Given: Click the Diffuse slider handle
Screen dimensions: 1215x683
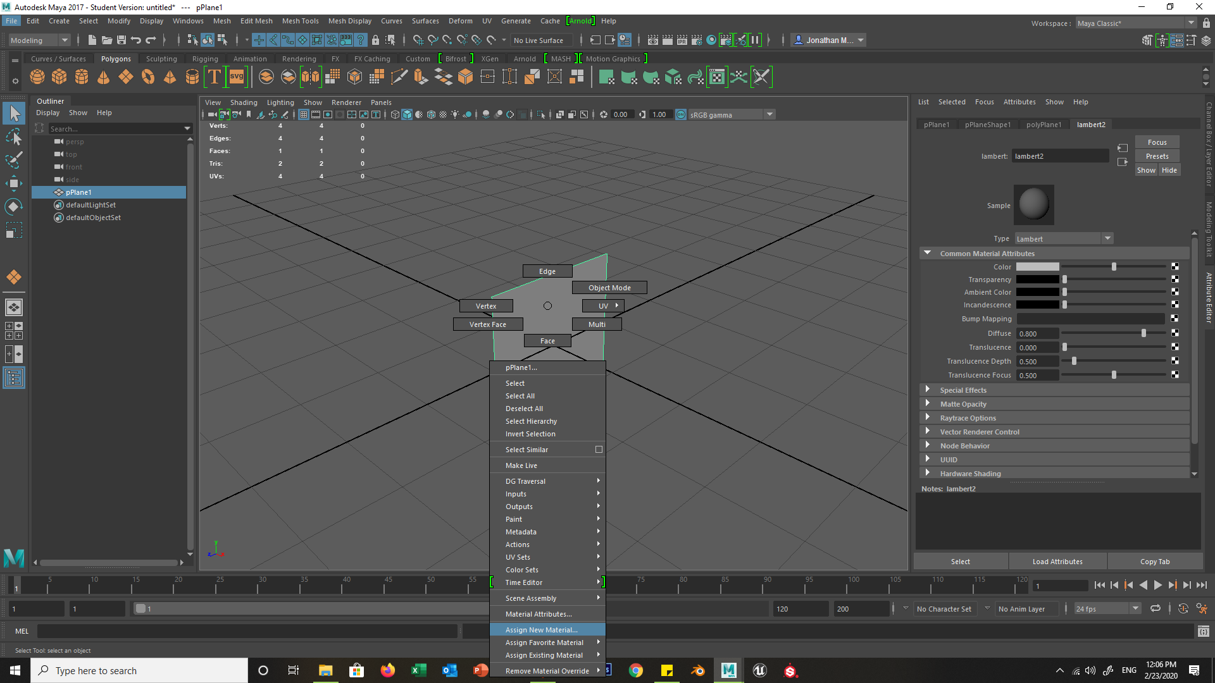Looking at the screenshot, I should coord(1143,333).
